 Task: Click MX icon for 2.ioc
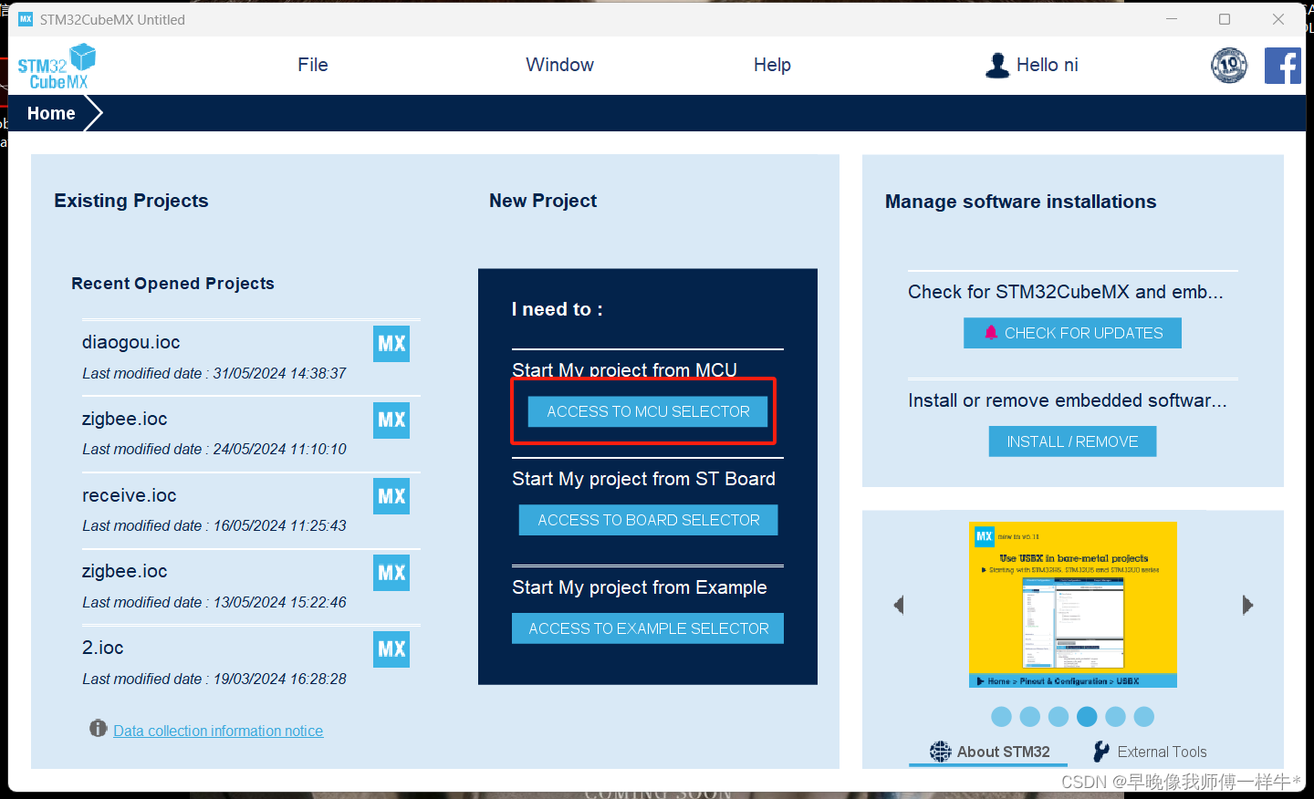(x=391, y=649)
